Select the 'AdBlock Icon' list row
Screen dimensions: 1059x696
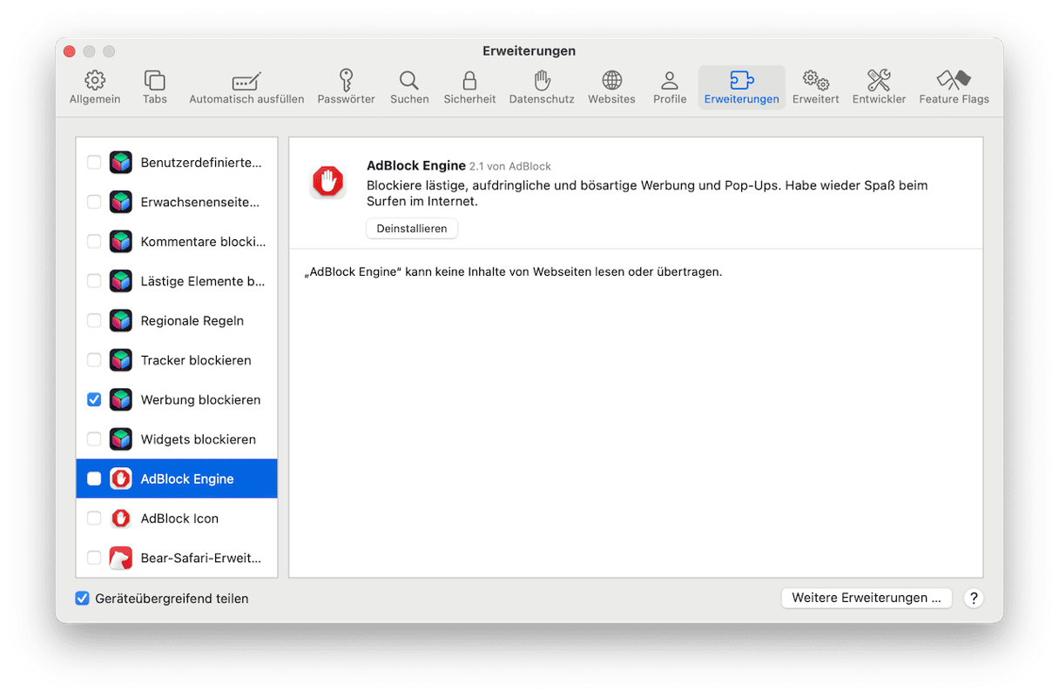(x=177, y=519)
